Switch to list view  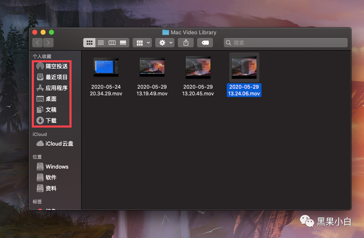[101, 43]
